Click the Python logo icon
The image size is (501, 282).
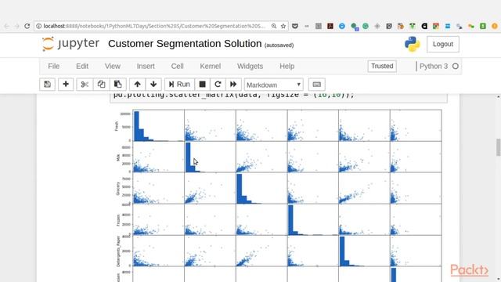[x=413, y=44]
